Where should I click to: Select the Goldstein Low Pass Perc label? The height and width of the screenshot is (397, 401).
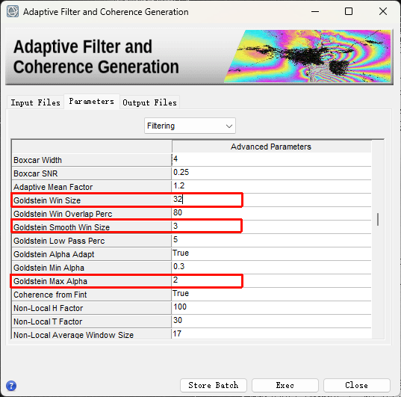point(92,241)
